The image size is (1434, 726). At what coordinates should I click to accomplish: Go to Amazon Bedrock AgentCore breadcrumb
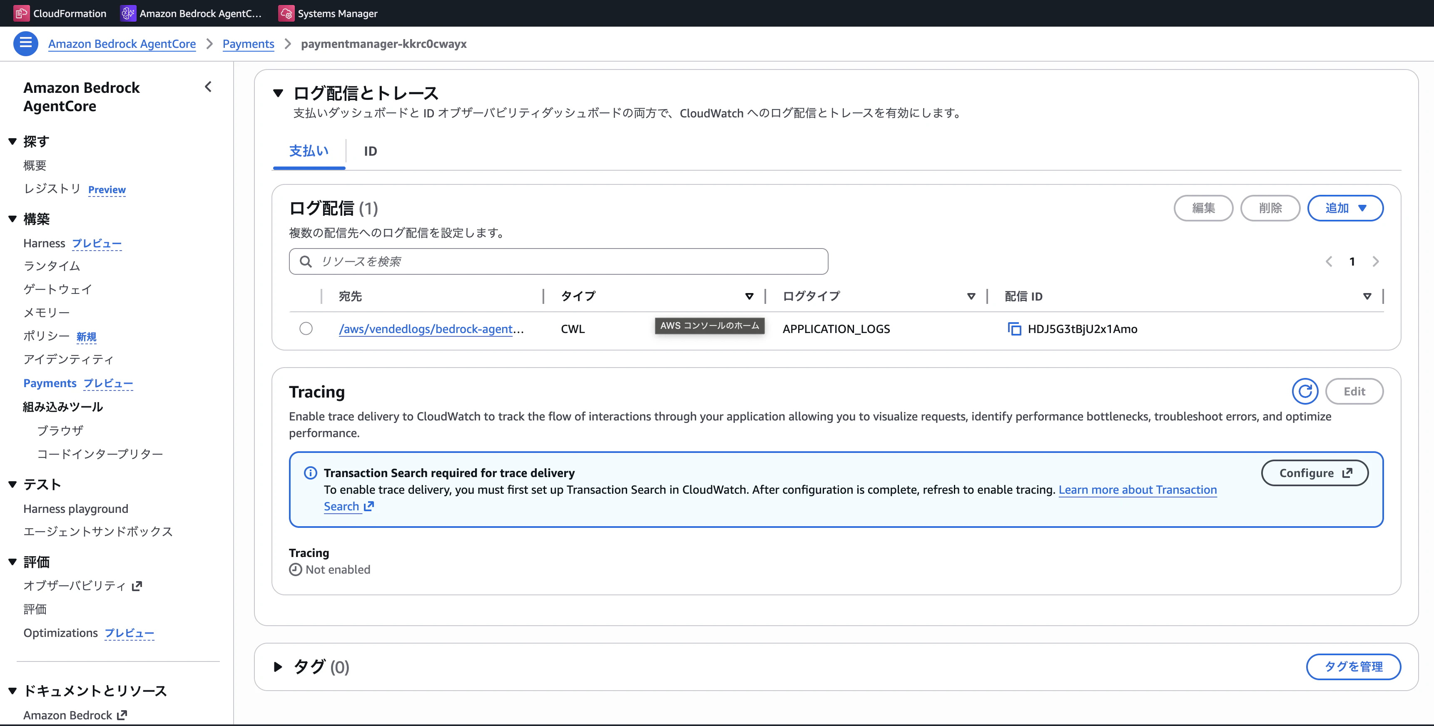pyautogui.click(x=122, y=44)
